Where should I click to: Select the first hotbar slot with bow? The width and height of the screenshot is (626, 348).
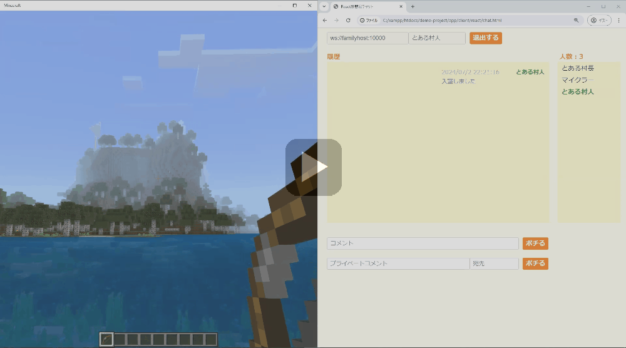106,340
